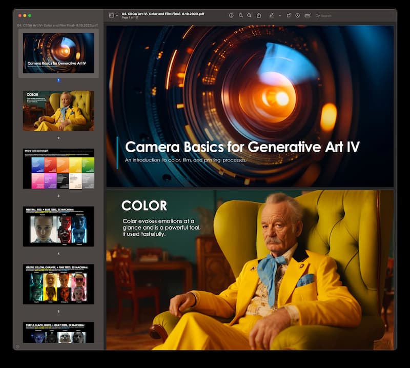Open the color psychology page 3 thumbnail
This screenshot has height=368, width=410.
pos(58,169)
